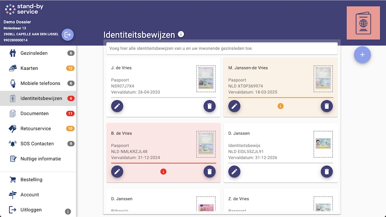Click Documenten badge showing 11
Image resolution: width=386 pixels, height=217 pixels.
point(70,114)
